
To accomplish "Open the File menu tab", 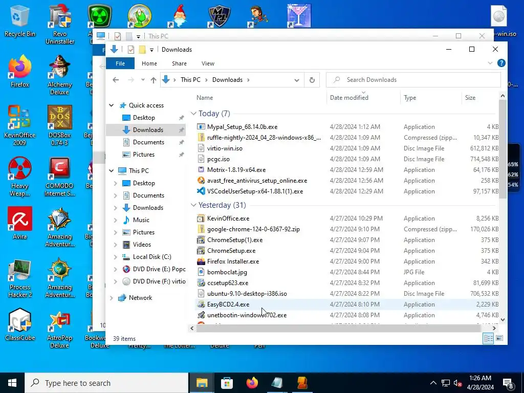I will [x=120, y=63].
